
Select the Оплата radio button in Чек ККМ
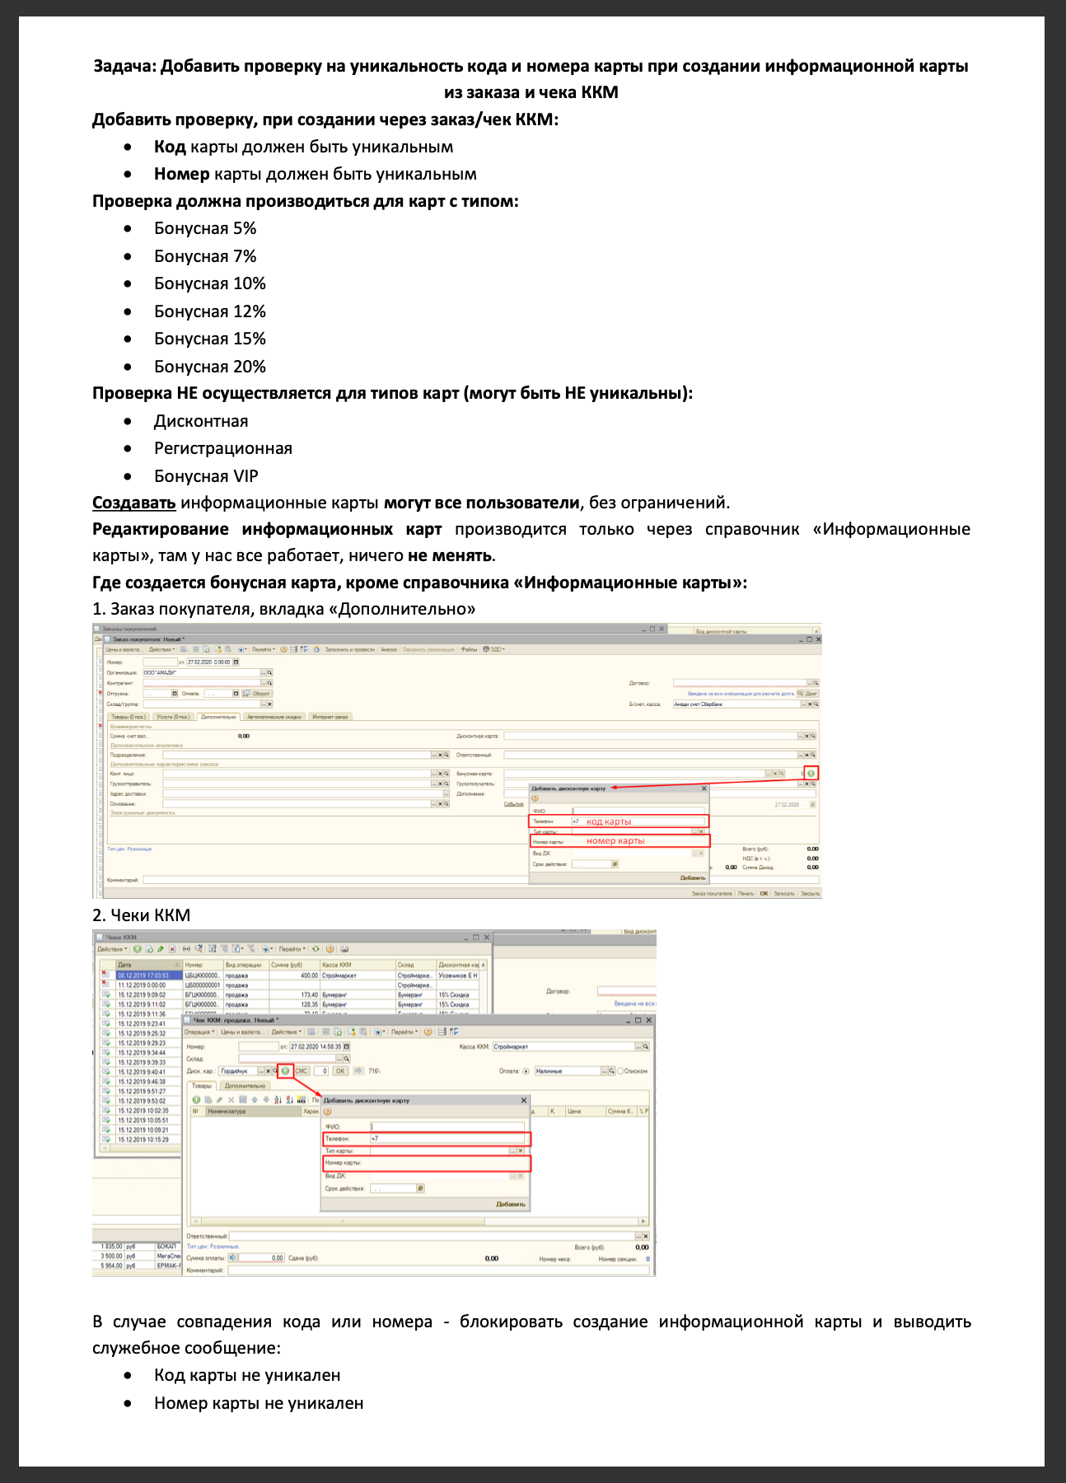526,1071
